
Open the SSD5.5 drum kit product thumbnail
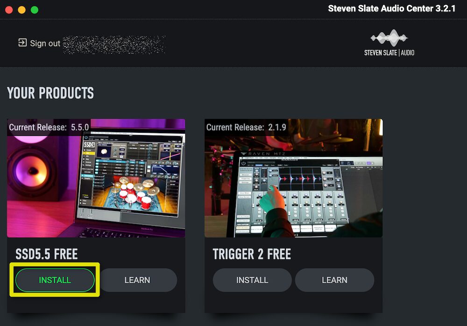coord(96,178)
